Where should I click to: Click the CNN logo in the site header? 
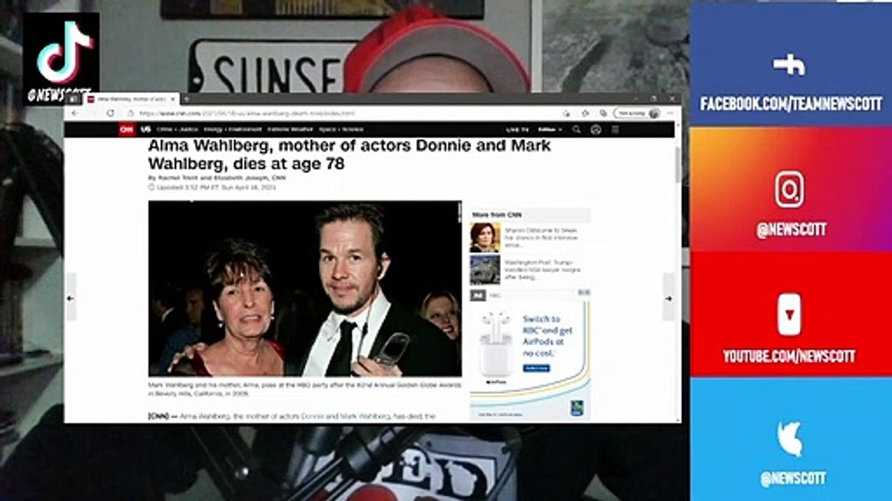126,129
